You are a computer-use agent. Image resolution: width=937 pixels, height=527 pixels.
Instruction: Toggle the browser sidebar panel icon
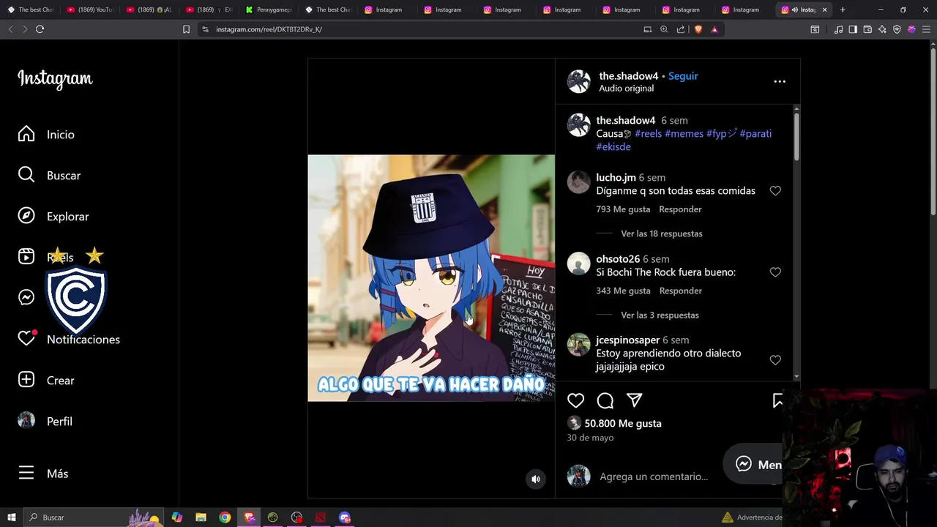click(853, 29)
